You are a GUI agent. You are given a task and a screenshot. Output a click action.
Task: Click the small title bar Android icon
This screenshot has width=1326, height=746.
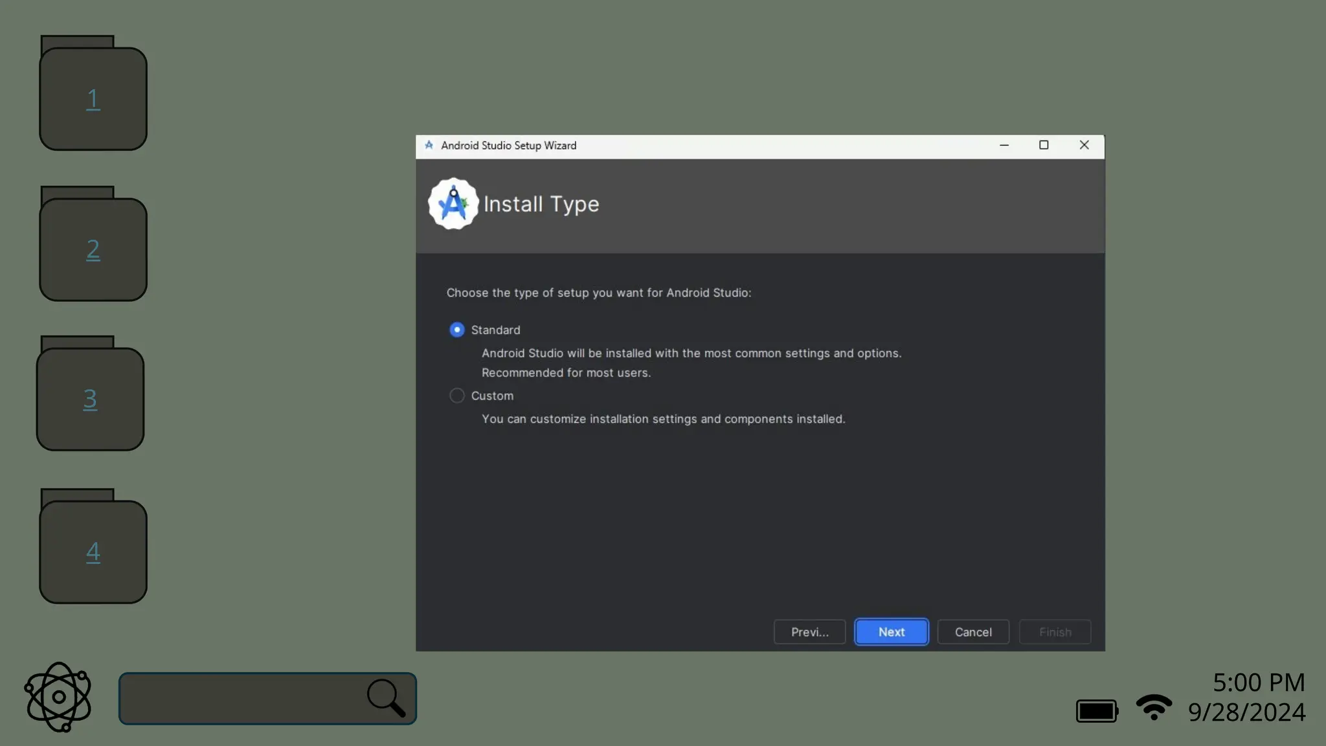tap(429, 145)
